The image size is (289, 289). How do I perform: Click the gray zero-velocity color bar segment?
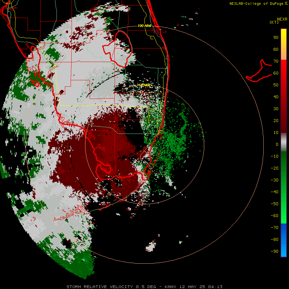[x=284, y=142]
